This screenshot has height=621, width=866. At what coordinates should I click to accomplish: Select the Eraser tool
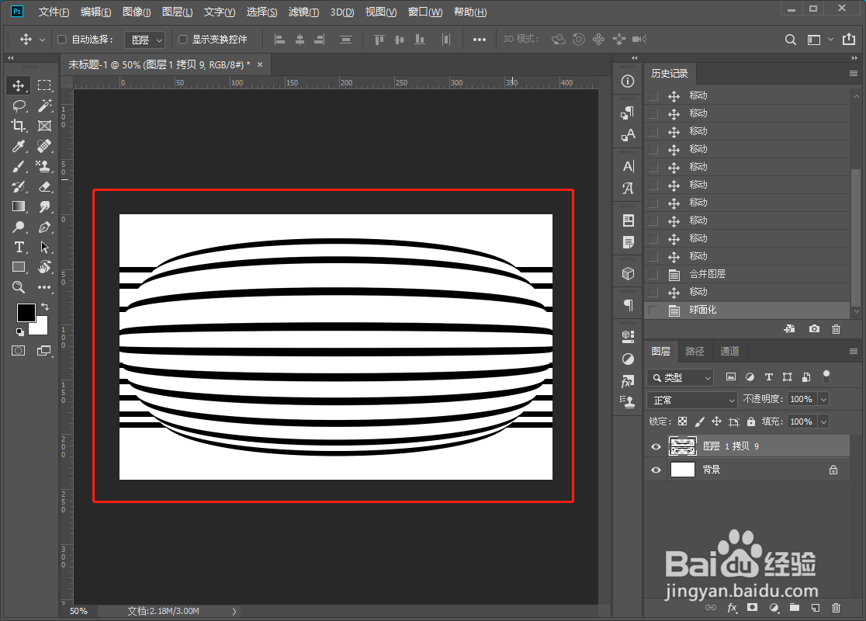click(44, 187)
